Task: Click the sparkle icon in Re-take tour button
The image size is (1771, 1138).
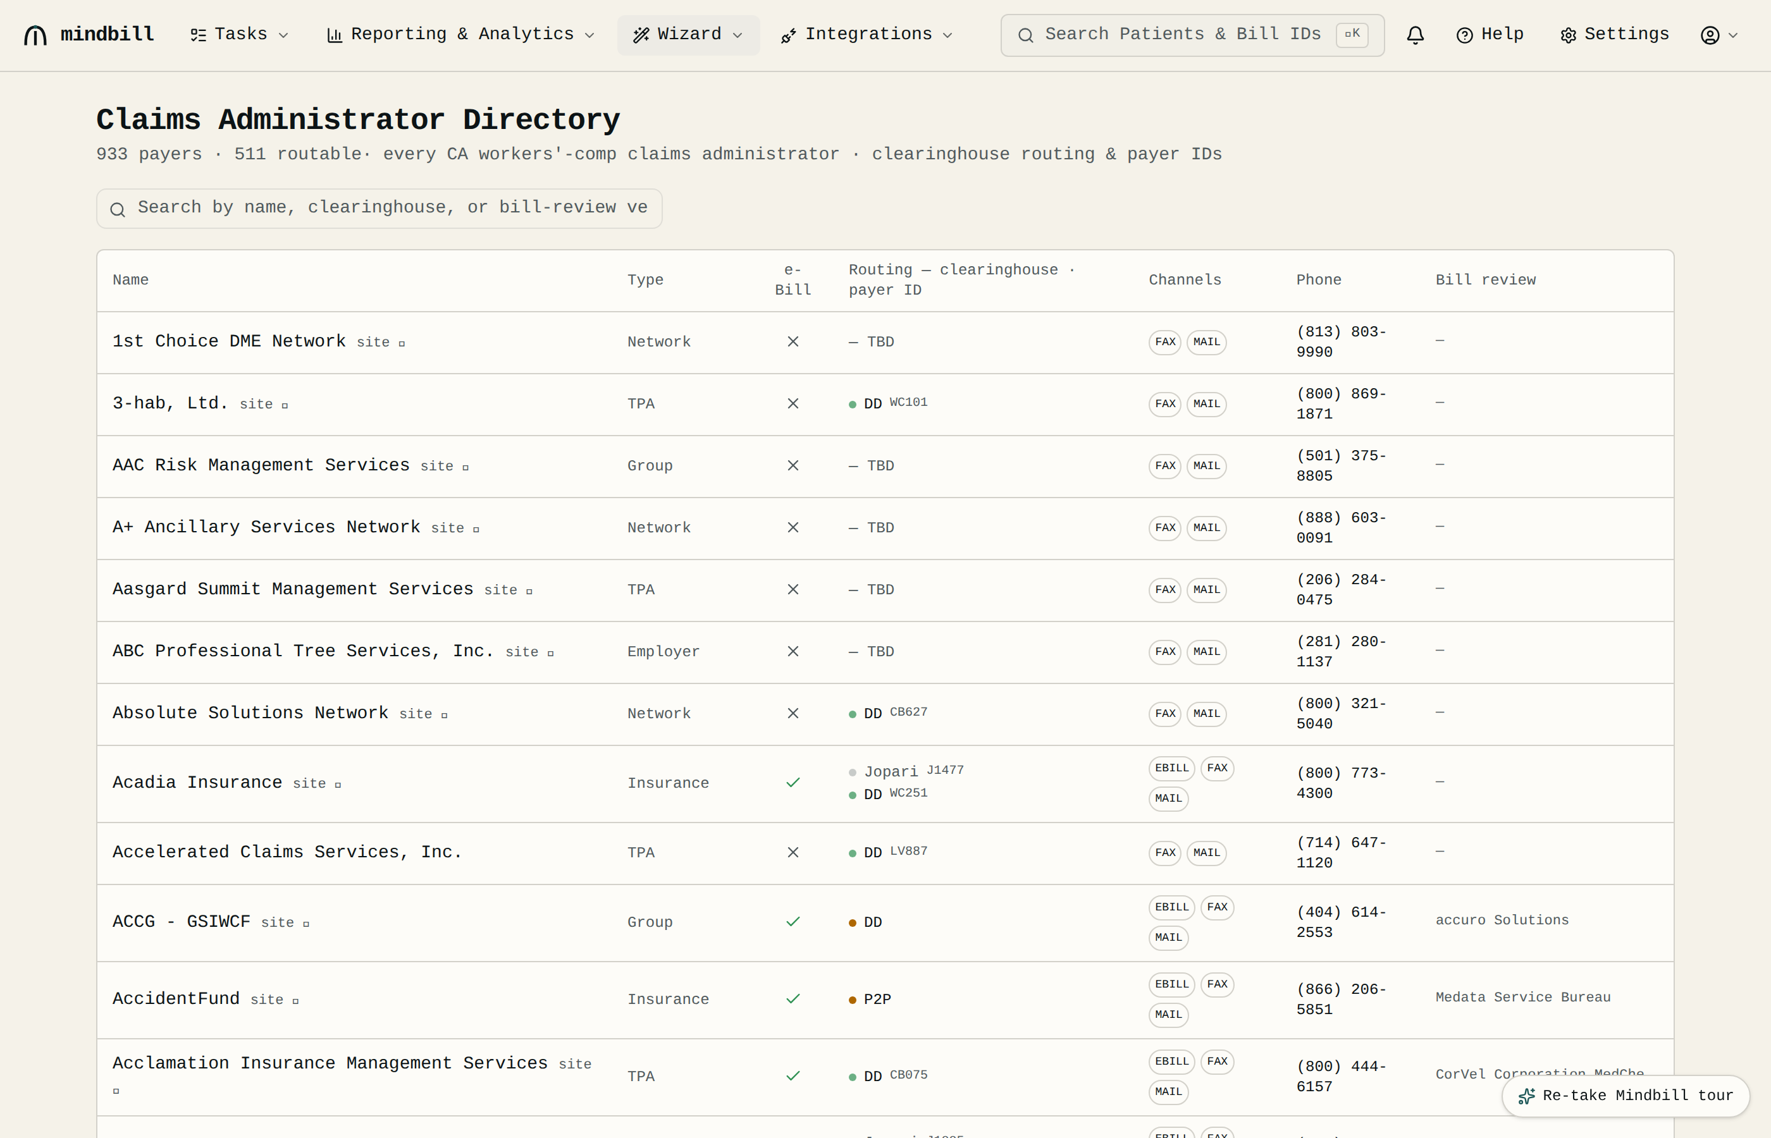Action: [x=1526, y=1096]
